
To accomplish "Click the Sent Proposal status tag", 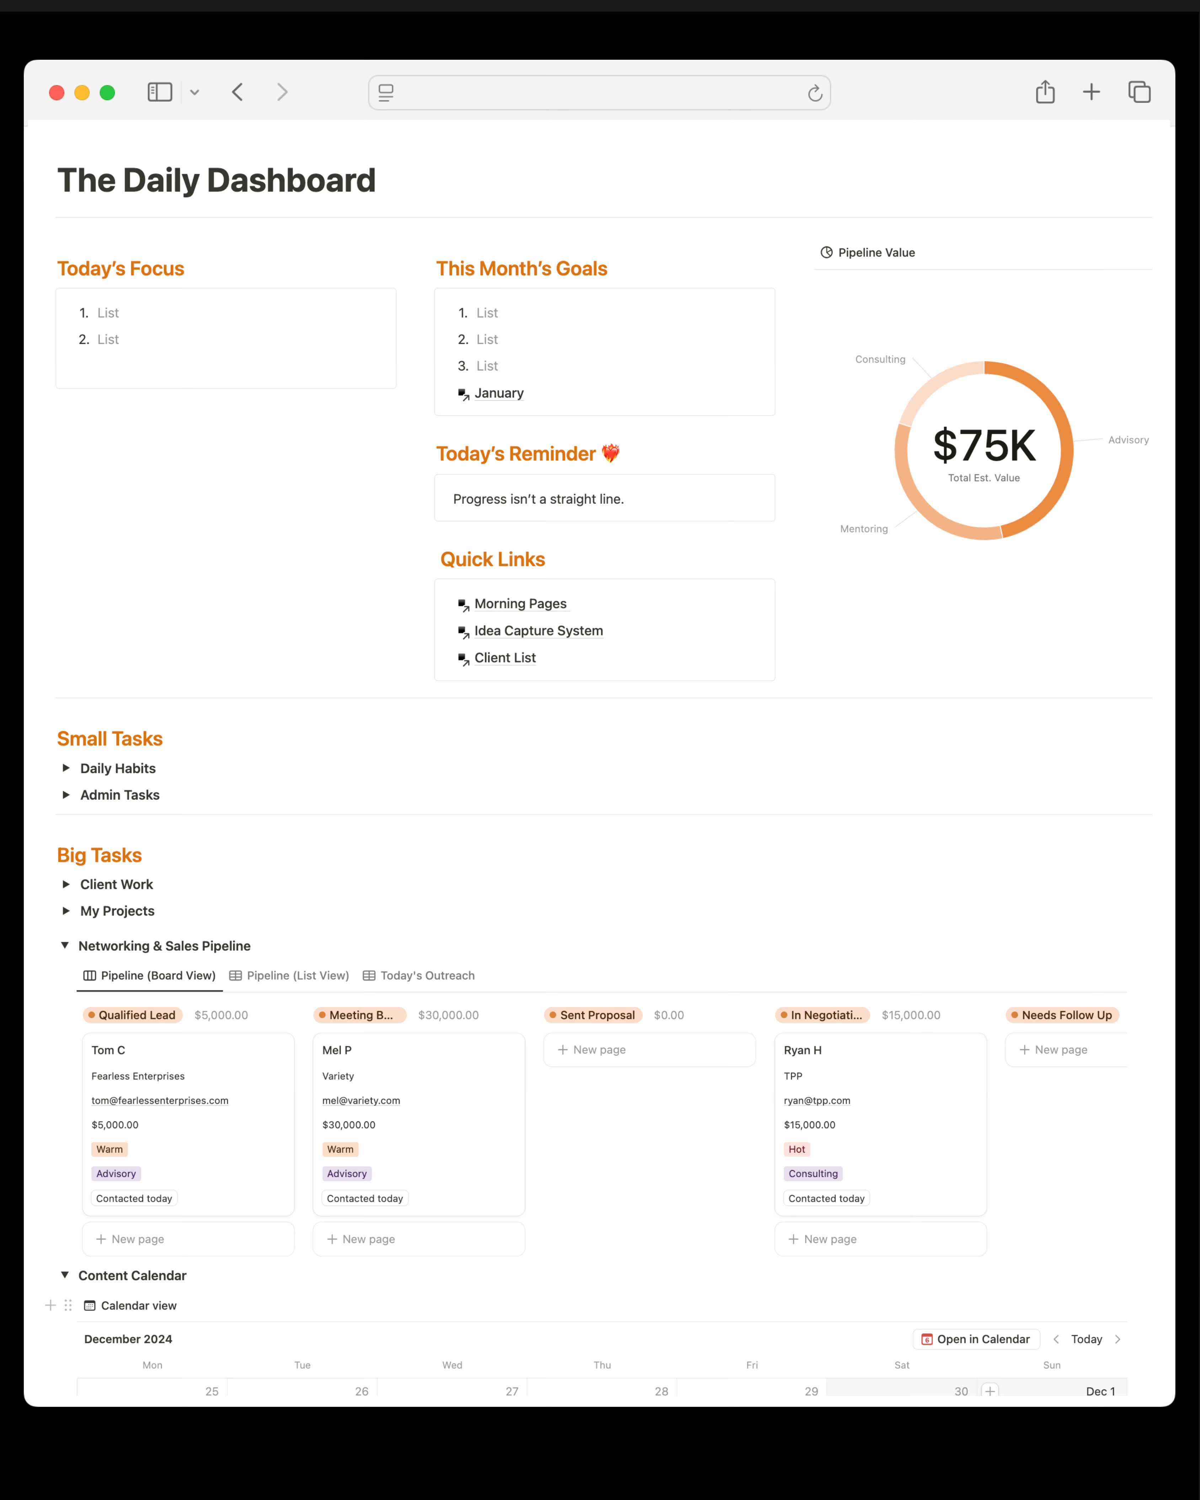I will (x=593, y=1015).
